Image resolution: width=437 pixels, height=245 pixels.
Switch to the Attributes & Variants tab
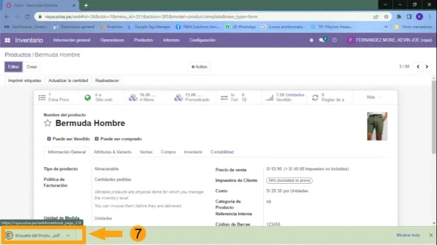(x=113, y=152)
